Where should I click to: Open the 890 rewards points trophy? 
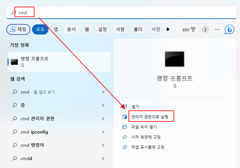click(189, 29)
